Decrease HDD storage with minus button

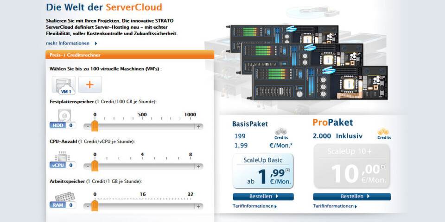coord(88,127)
